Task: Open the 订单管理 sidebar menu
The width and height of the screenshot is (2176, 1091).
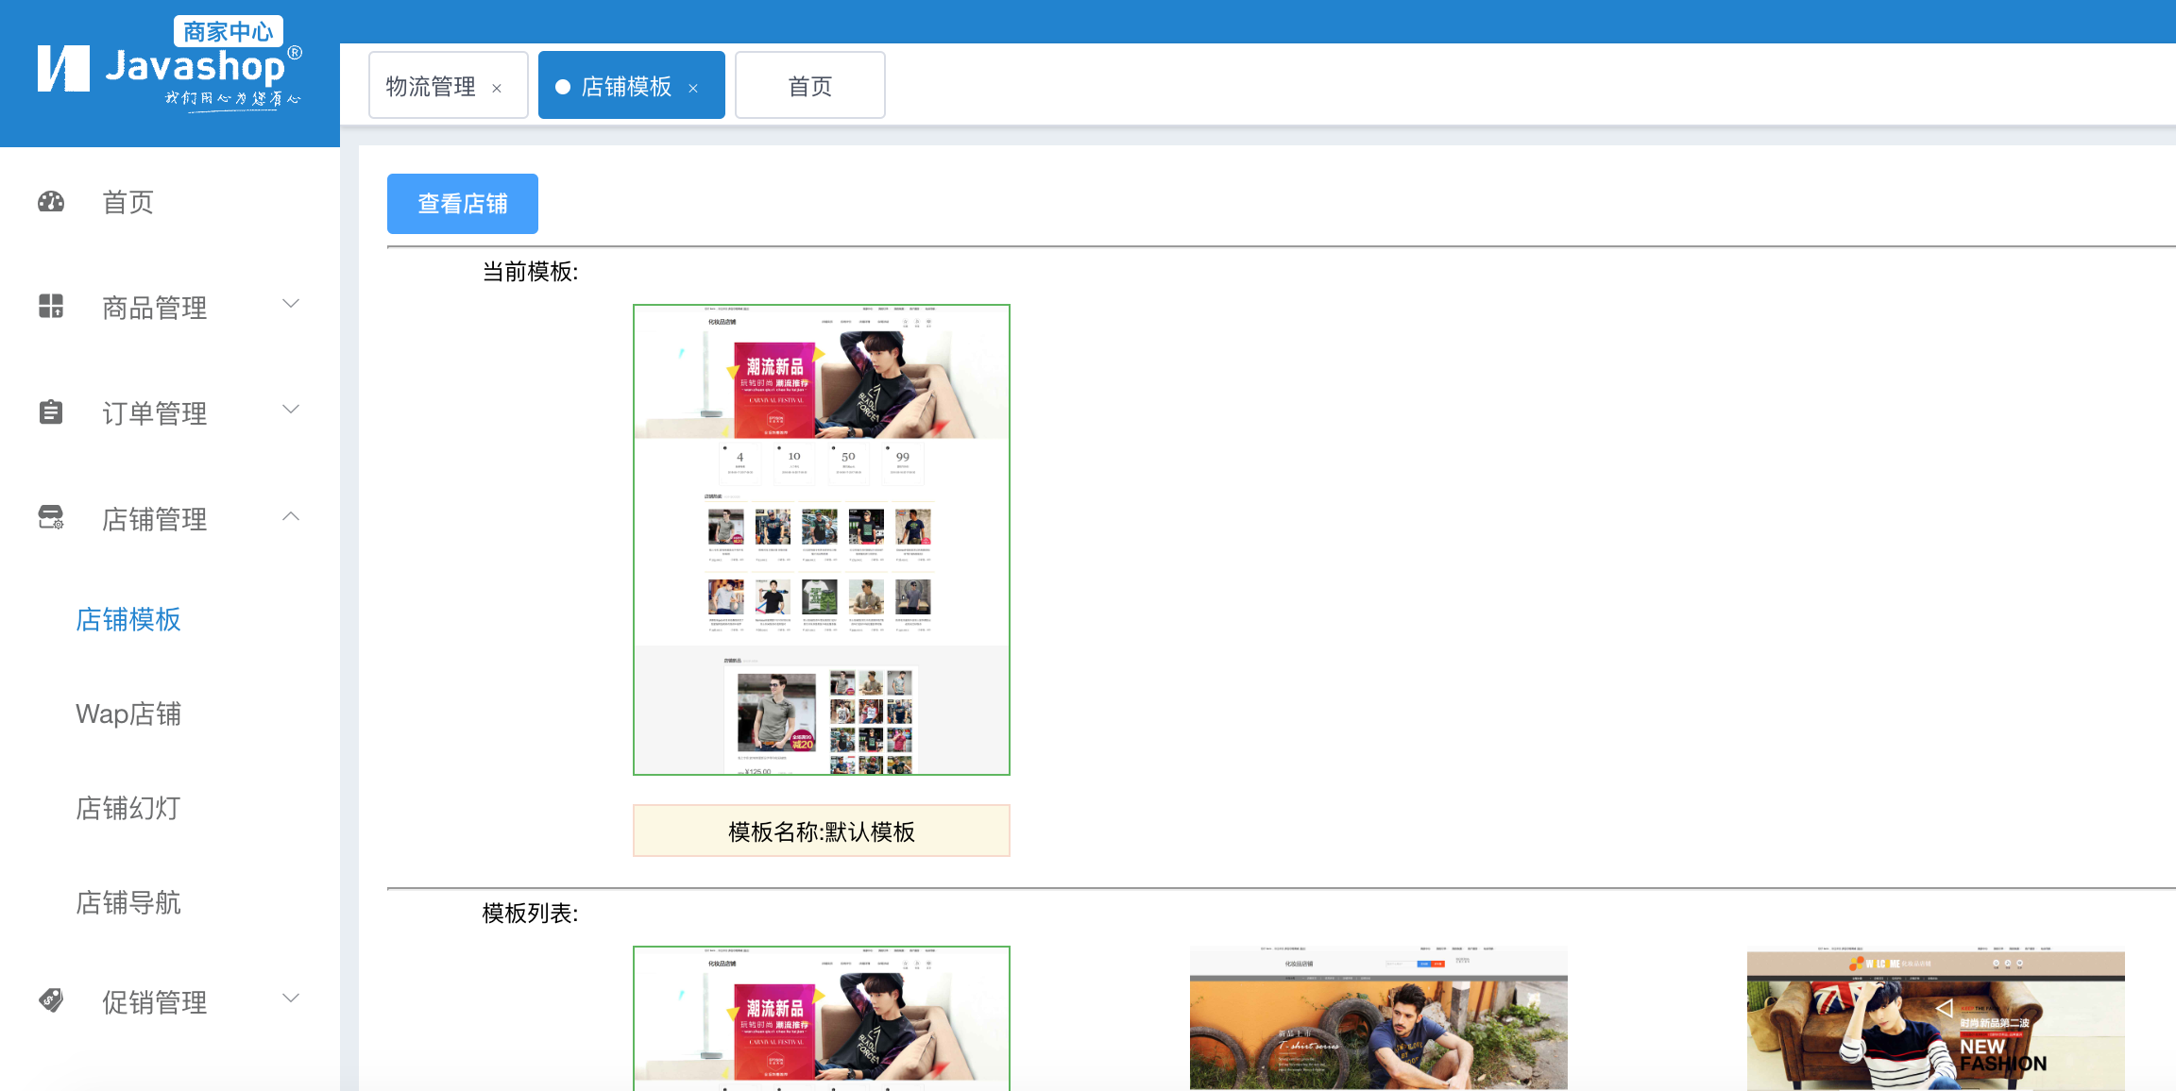Action: (x=170, y=413)
